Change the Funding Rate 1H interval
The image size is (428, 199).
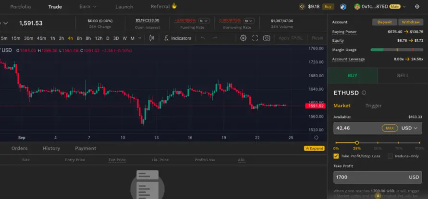[204, 21]
